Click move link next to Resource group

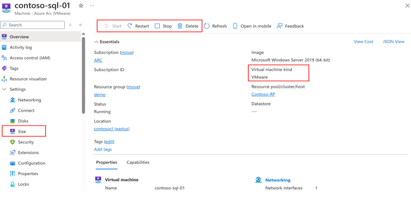133,87
